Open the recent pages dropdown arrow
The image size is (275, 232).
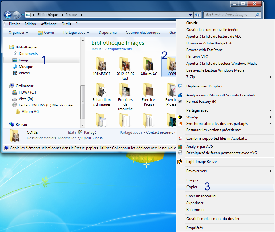[x=22, y=15]
